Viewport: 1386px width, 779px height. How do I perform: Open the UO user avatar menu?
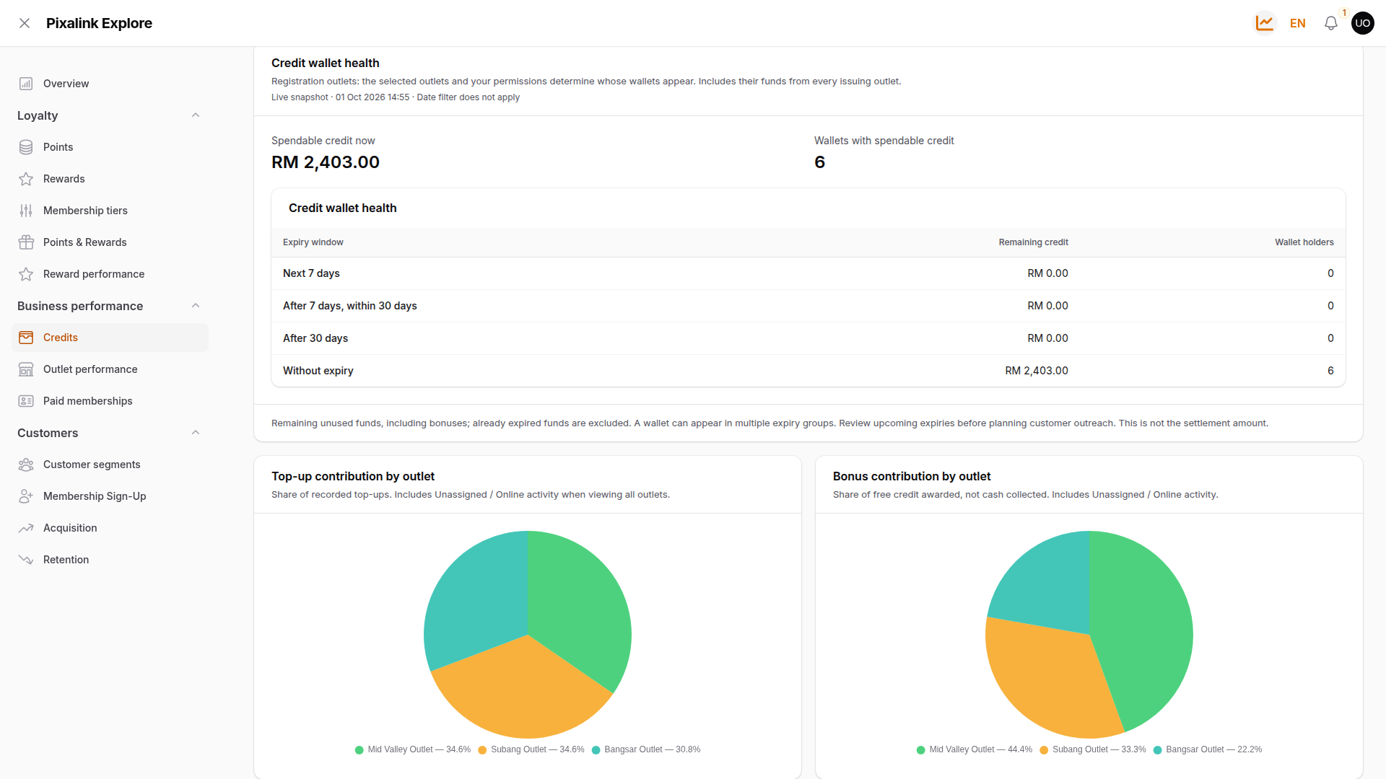pyautogui.click(x=1363, y=23)
